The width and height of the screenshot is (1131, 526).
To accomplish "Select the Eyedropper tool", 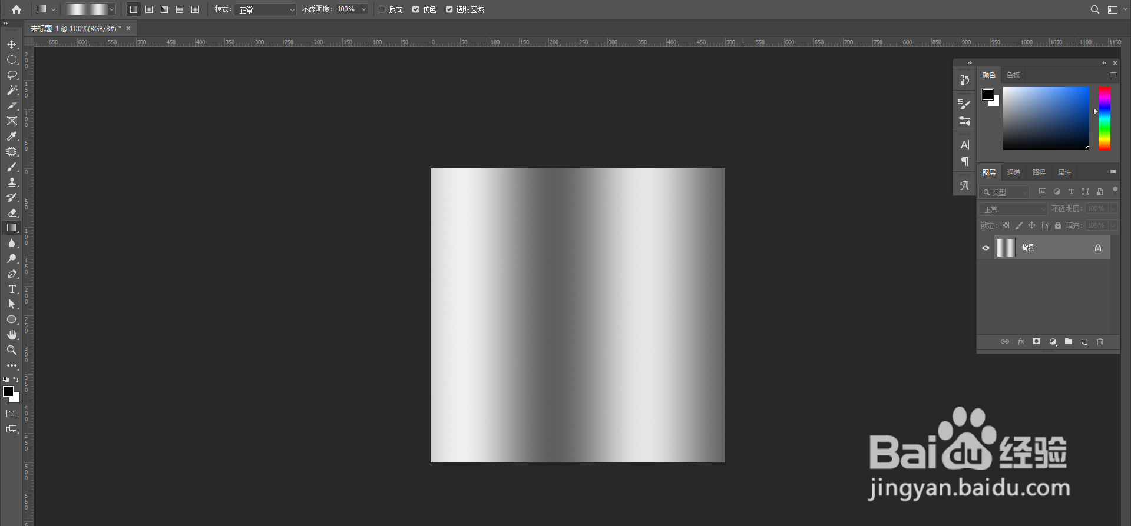I will pyautogui.click(x=12, y=137).
